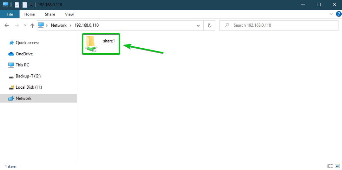Click the Quick access star icon
This screenshot has height=170, width=342.
pos(11,43)
